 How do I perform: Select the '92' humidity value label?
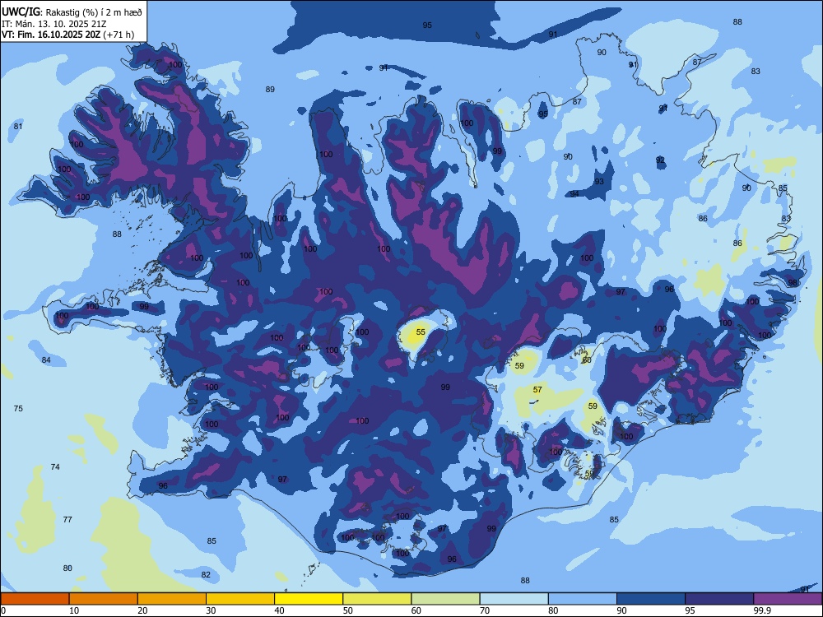tap(660, 160)
